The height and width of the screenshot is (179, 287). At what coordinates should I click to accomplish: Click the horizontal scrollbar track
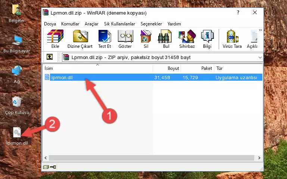(x=152, y=158)
